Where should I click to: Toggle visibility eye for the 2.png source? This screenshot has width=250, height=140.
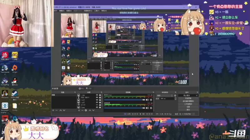pyautogui.click(x=97, y=107)
